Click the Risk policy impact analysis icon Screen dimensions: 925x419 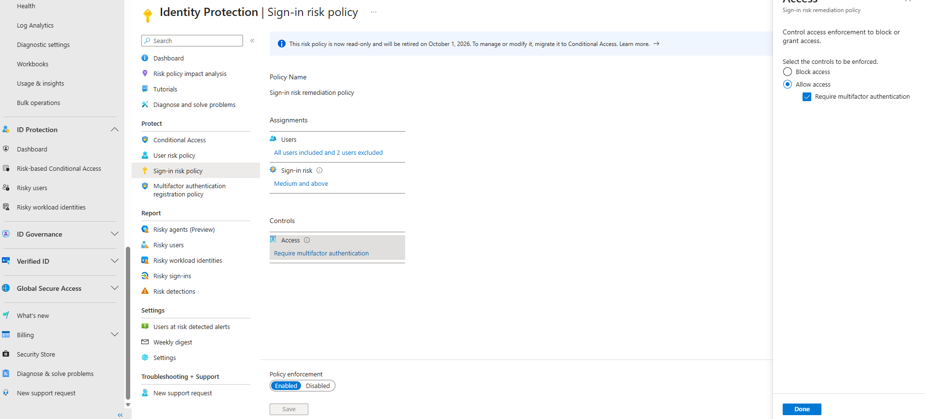(x=145, y=74)
